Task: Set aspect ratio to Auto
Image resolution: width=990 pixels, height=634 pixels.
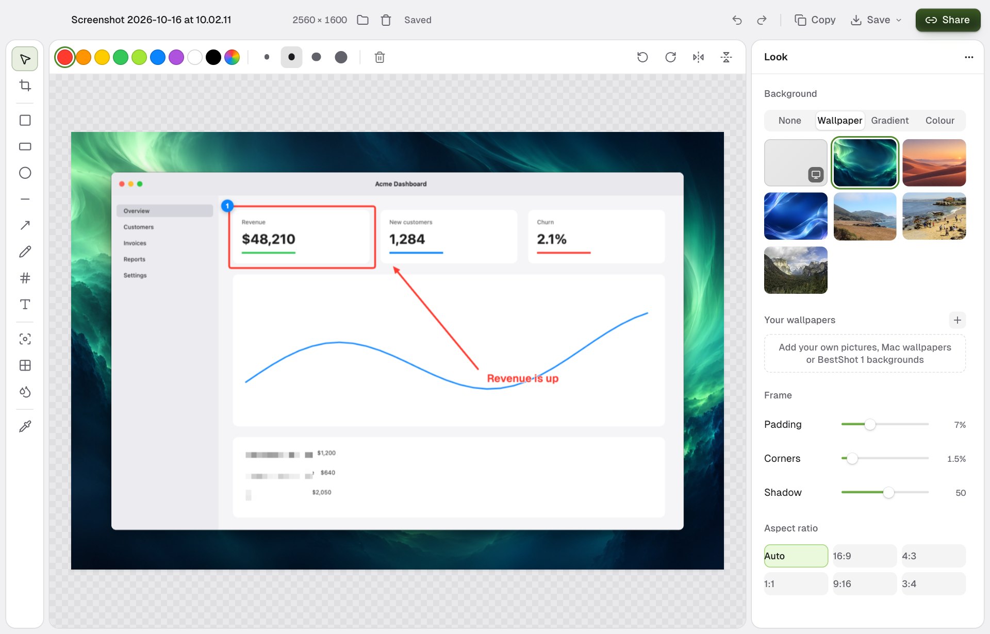Action: (796, 556)
